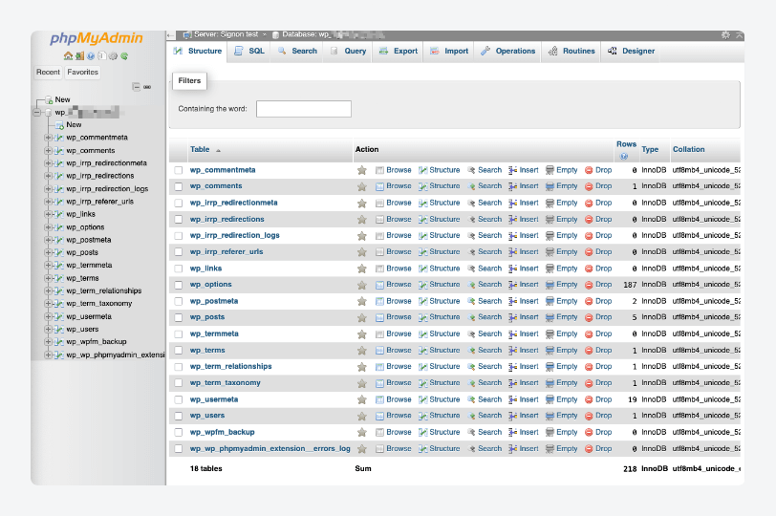Star the wp_posts table
The height and width of the screenshot is (516, 776).
pyautogui.click(x=362, y=317)
